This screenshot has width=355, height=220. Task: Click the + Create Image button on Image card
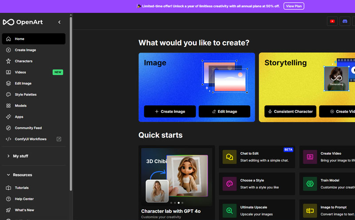click(x=170, y=112)
